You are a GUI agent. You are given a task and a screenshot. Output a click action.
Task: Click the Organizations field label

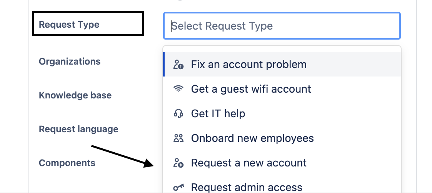coord(70,61)
